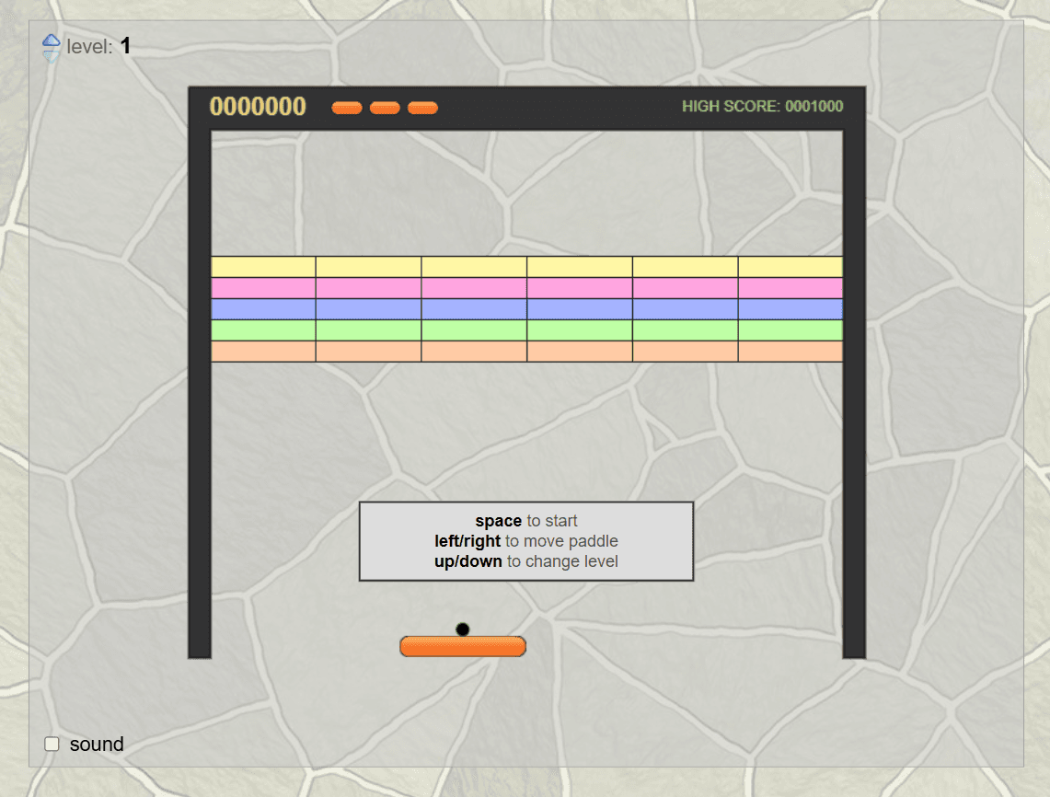Click the level number 1
Image resolution: width=1050 pixels, height=797 pixels.
click(125, 46)
